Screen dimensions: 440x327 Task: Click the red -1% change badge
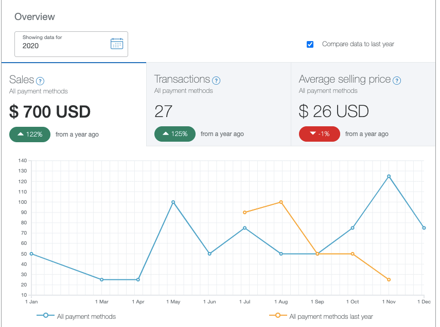pos(320,134)
